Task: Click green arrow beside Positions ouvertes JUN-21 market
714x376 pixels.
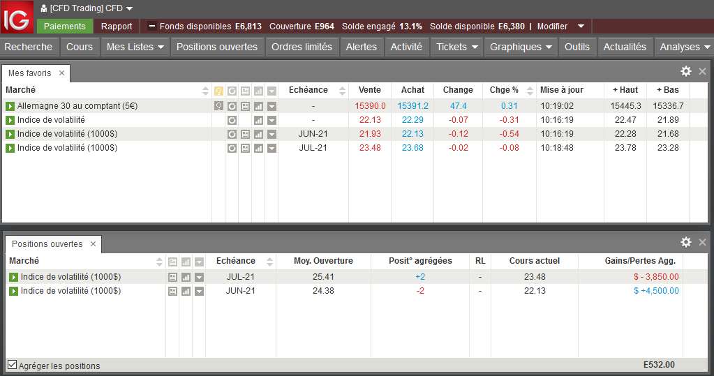Action: pos(14,291)
